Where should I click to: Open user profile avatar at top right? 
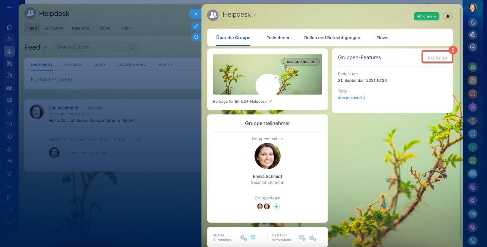[x=473, y=8]
